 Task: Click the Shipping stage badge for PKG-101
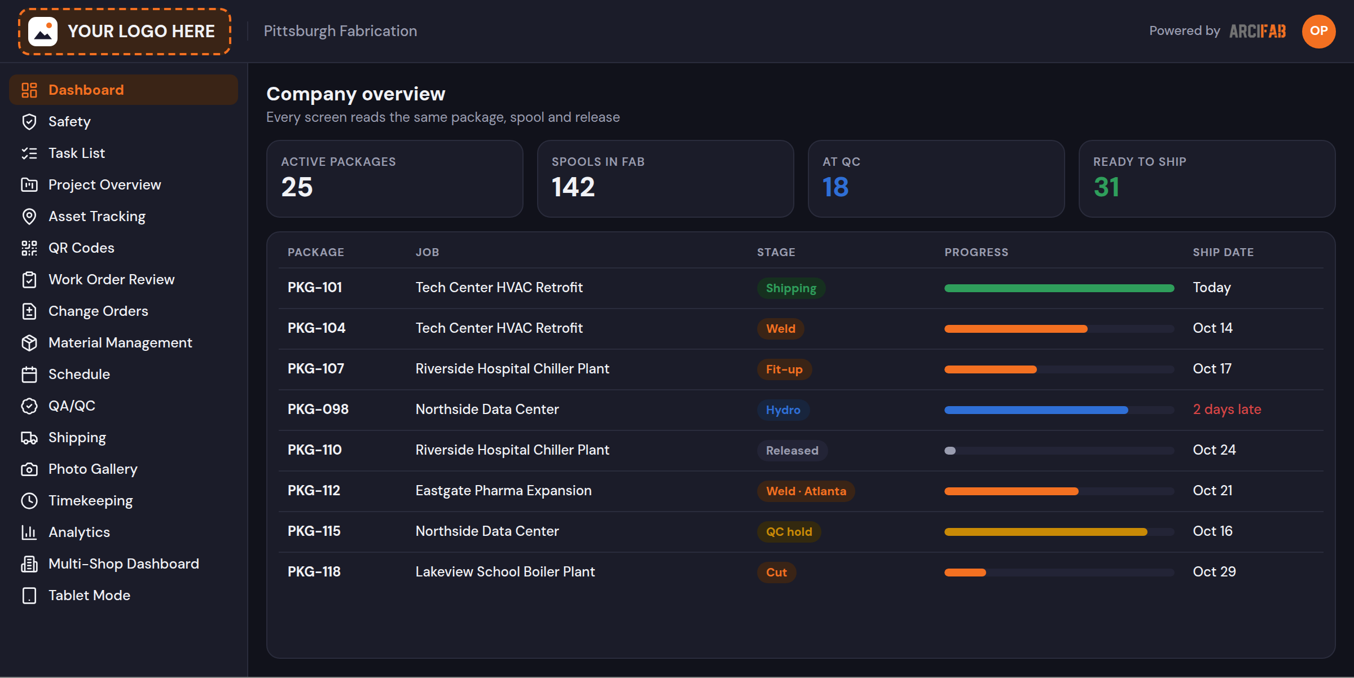pyautogui.click(x=791, y=288)
